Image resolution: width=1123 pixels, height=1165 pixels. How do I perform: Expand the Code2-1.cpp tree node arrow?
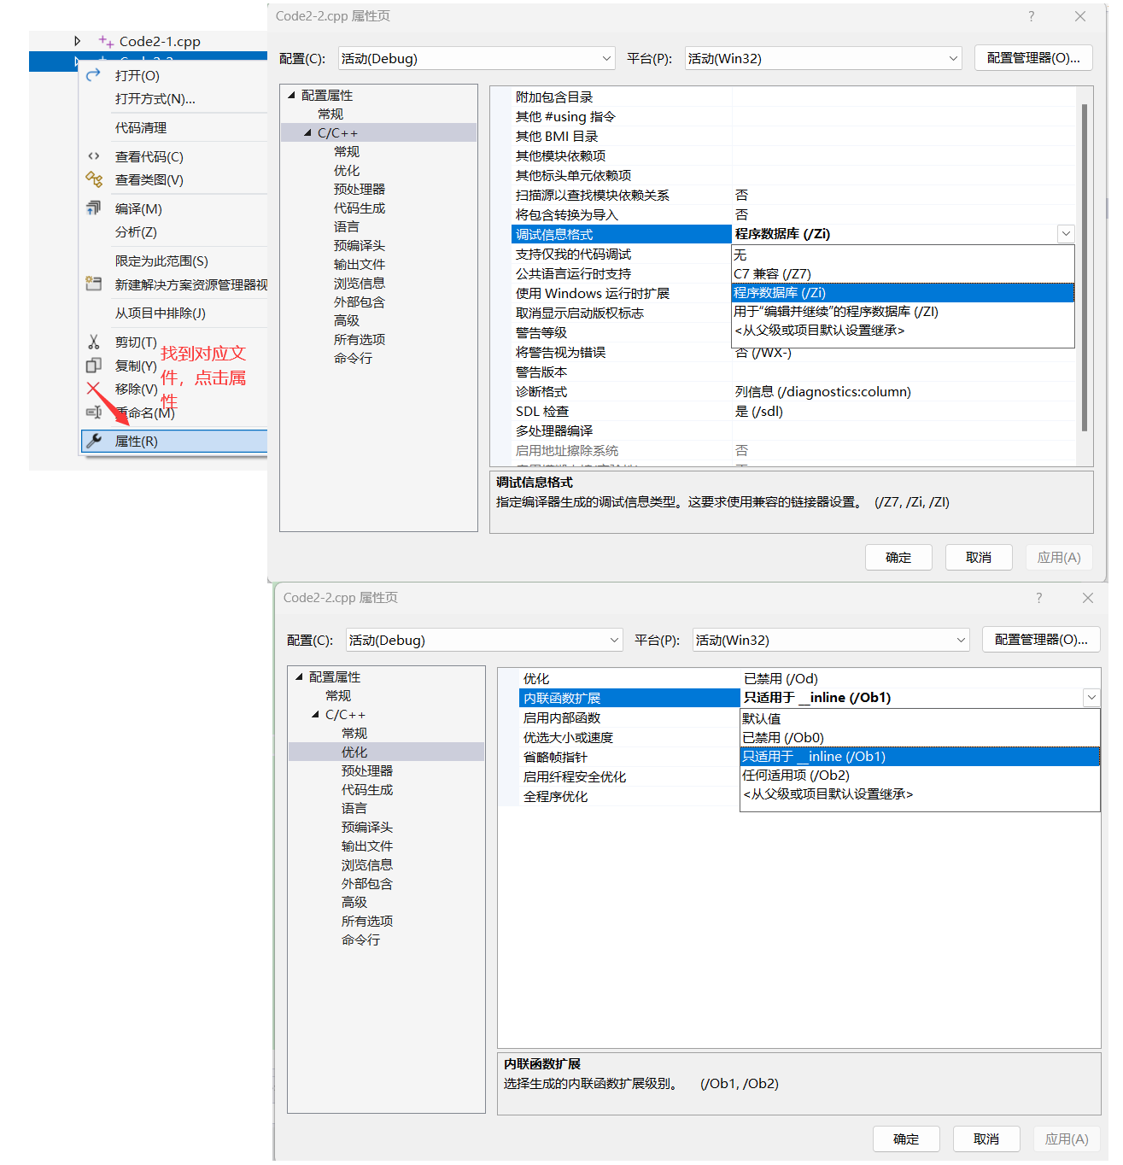tap(77, 41)
